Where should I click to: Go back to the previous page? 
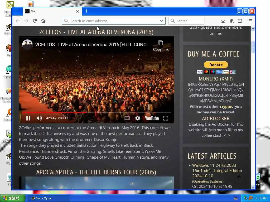[18, 21]
